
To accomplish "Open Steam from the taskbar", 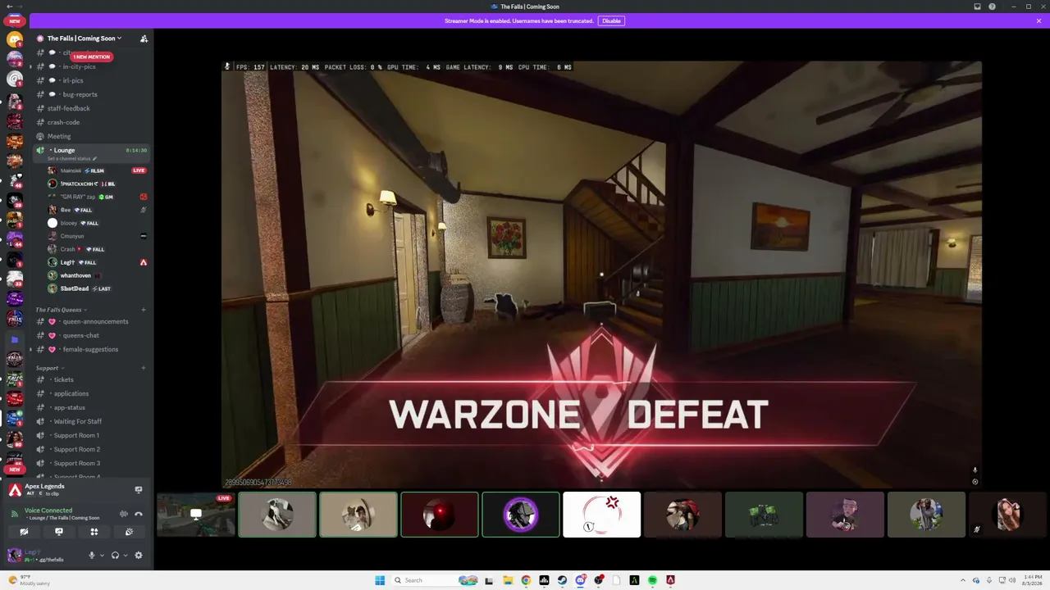I will (562, 580).
